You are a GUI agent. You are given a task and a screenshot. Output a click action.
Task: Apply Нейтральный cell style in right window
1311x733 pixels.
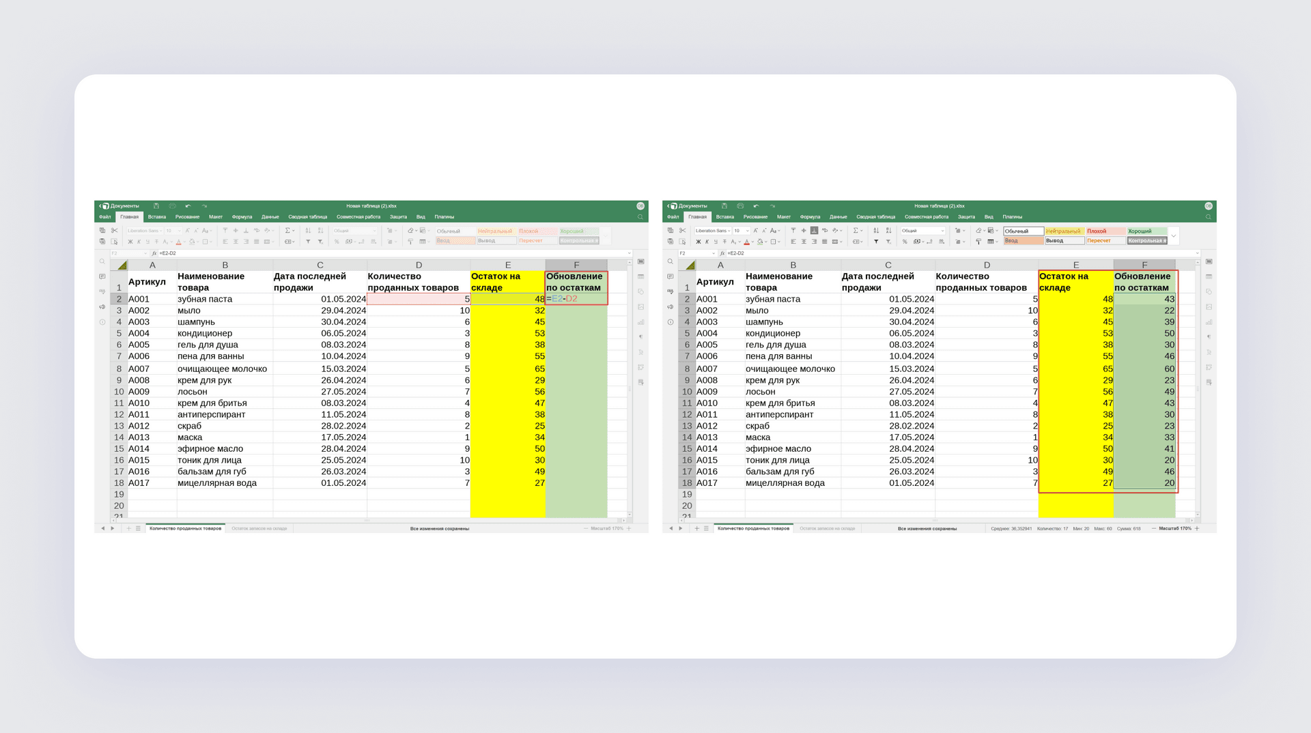pyautogui.click(x=1065, y=231)
